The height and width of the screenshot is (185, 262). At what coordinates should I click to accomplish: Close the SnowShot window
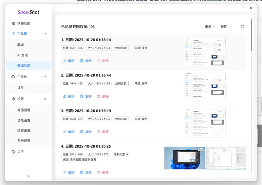click(x=251, y=8)
